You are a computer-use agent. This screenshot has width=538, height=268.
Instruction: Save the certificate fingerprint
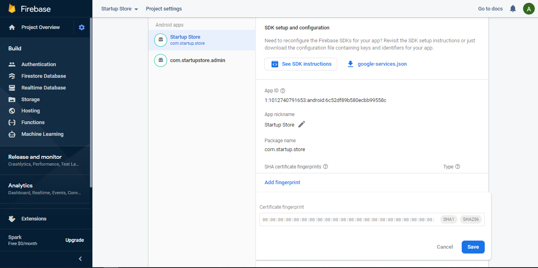[473, 247]
